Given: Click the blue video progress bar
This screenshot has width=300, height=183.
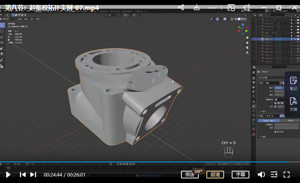Looking at the screenshot, I should (x=115, y=162).
